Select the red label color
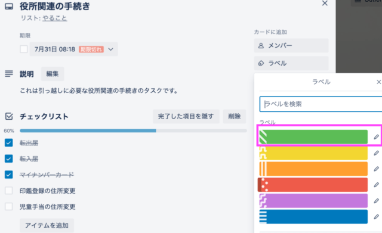 313,185
